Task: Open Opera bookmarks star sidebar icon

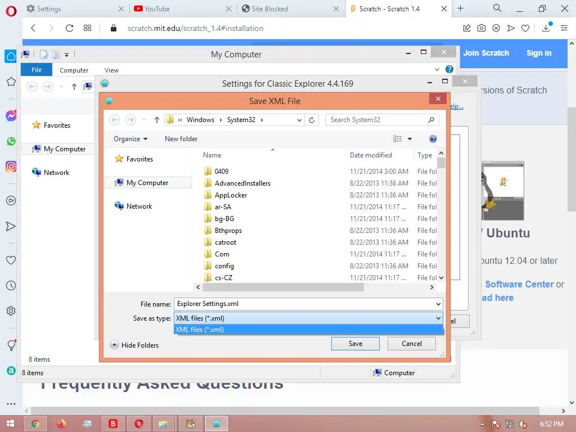Action: (x=11, y=82)
